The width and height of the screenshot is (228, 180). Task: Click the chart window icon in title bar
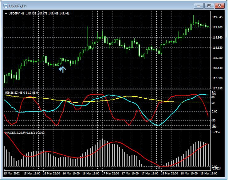click(5, 6)
